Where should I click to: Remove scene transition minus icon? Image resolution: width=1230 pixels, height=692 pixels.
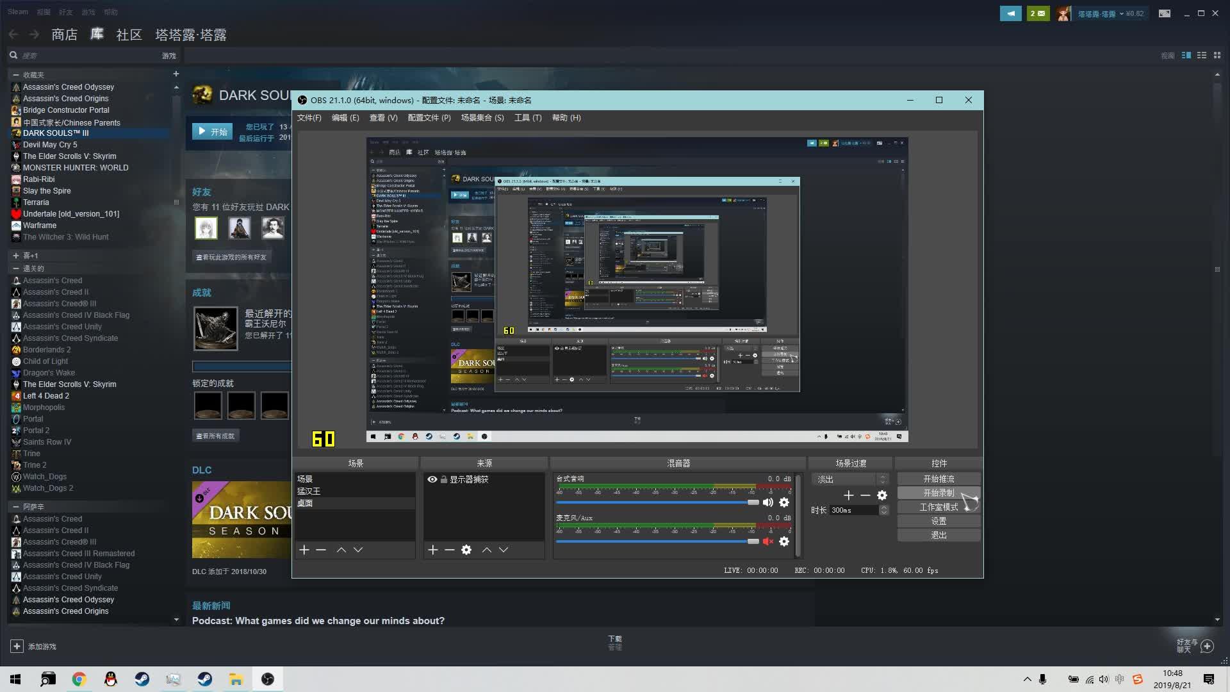pos(865,495)
